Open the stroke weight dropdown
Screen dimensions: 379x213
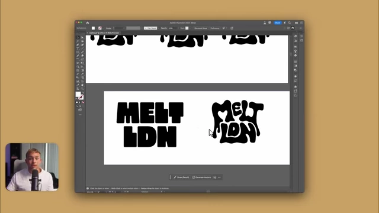[x=124, y=28]
